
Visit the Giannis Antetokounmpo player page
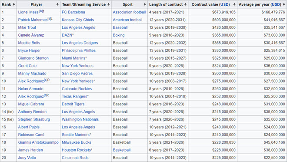tap(38, 142)
